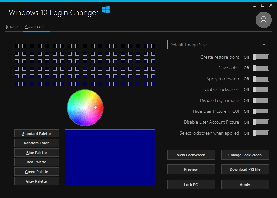Apply the current settings
This screenshot has height=198, width=277.
tap(245, 185)
